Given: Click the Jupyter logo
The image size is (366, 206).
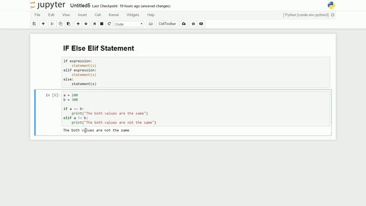Looking at the screenshot, I should coord(48,5).
